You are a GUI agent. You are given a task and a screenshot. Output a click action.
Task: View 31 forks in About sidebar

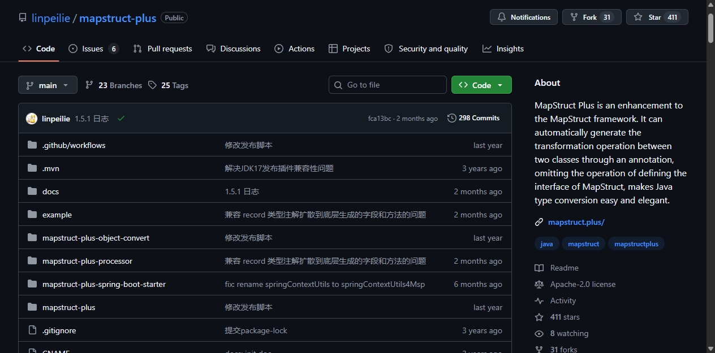556,349
